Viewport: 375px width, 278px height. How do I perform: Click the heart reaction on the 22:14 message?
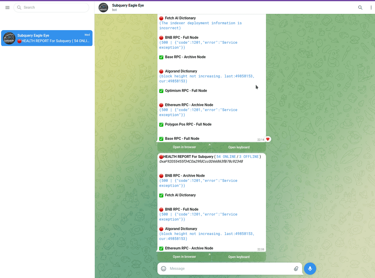(268, 138)
